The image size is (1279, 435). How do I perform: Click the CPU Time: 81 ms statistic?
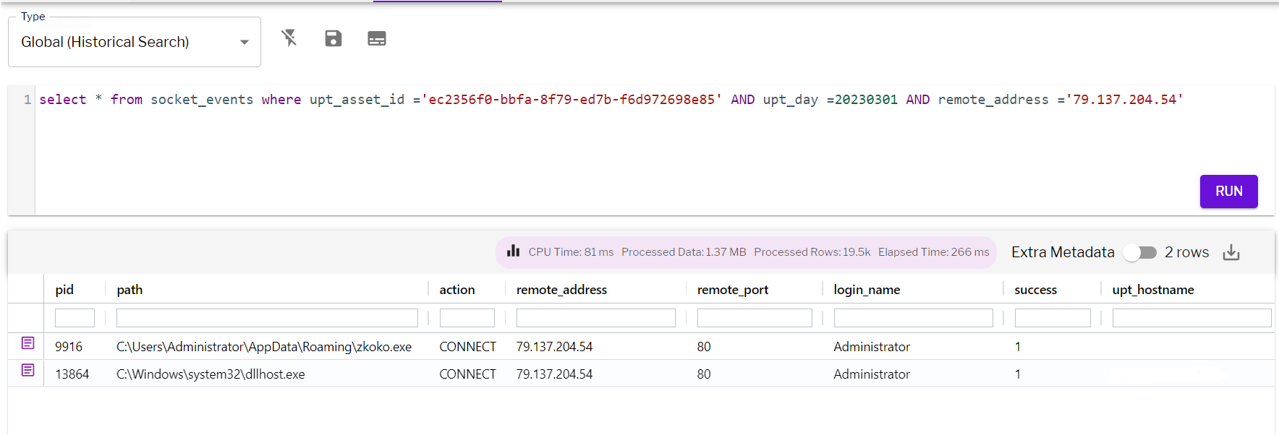coord(571,252)
